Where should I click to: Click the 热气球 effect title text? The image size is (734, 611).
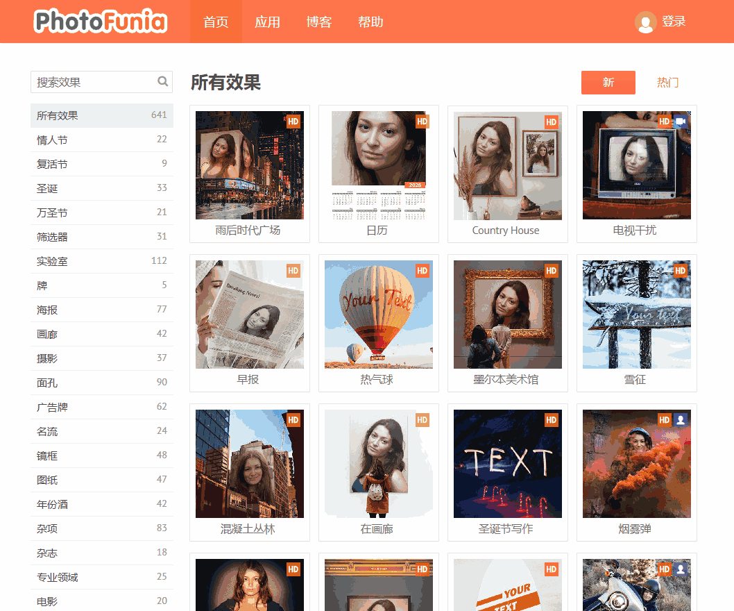click(x=377, y=380)
